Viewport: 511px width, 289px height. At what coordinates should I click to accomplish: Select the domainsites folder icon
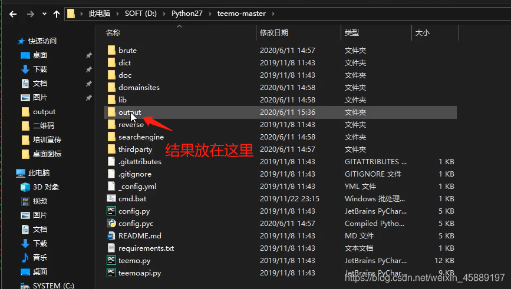point(111,87)
